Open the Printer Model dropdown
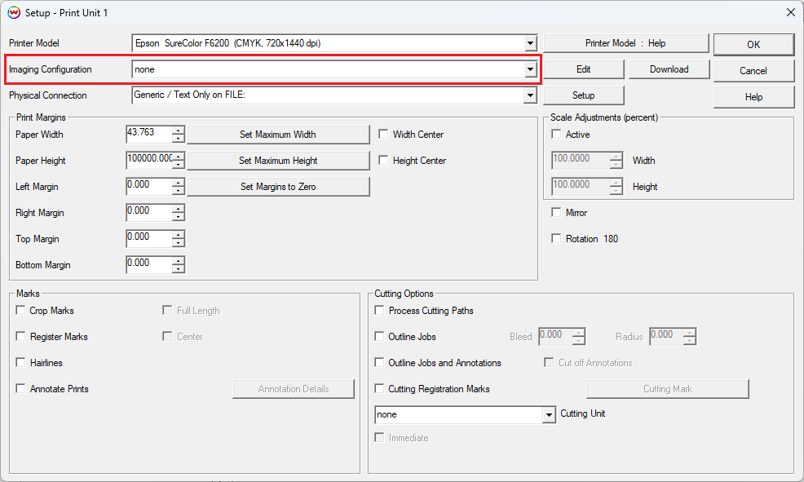This screenshot has width=804, height=482. click(530, 43)
